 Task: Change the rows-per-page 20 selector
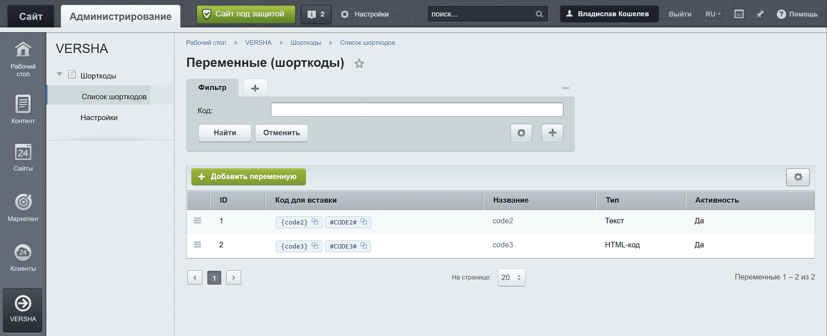(x=512, y=277)
